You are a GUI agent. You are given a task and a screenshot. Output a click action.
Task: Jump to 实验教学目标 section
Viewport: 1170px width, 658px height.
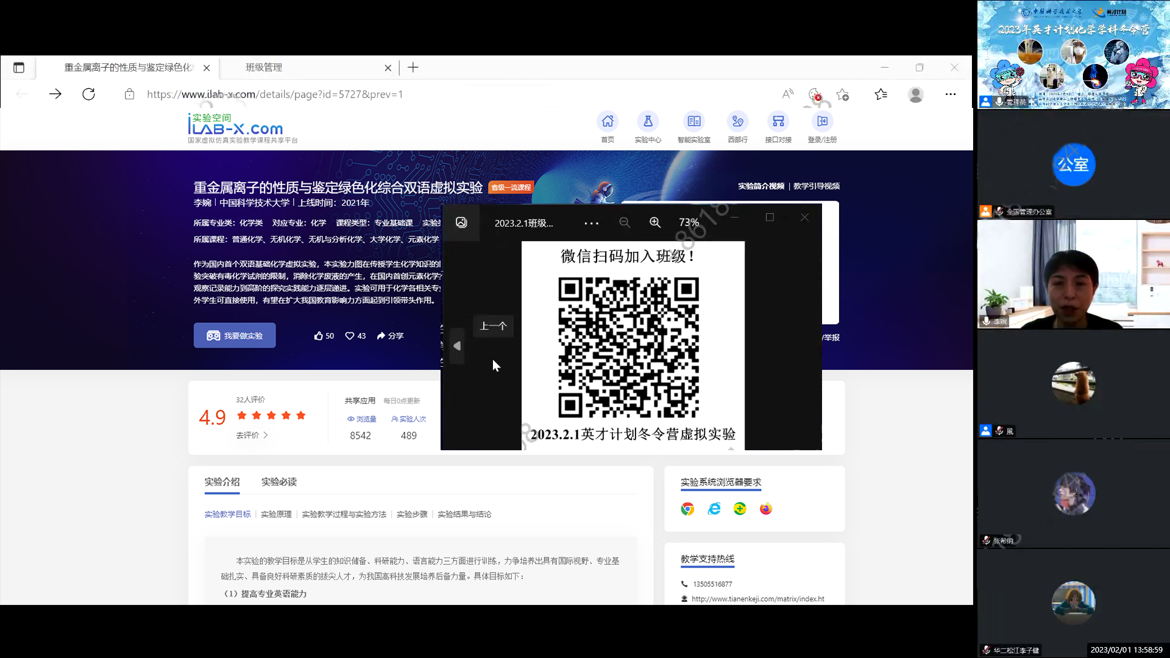[x=227, y=514]
